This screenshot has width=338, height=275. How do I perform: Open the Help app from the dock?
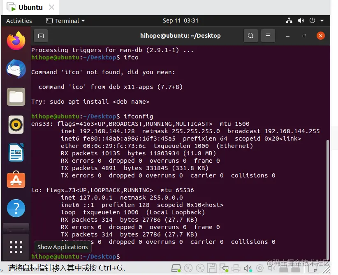tap(16, 208)
